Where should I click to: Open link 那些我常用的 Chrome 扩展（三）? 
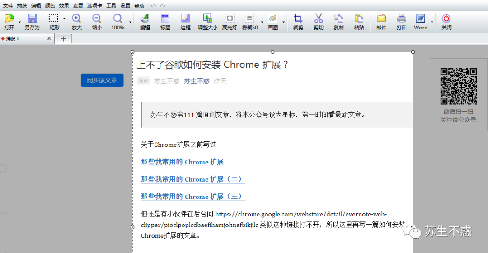point(192,197)
